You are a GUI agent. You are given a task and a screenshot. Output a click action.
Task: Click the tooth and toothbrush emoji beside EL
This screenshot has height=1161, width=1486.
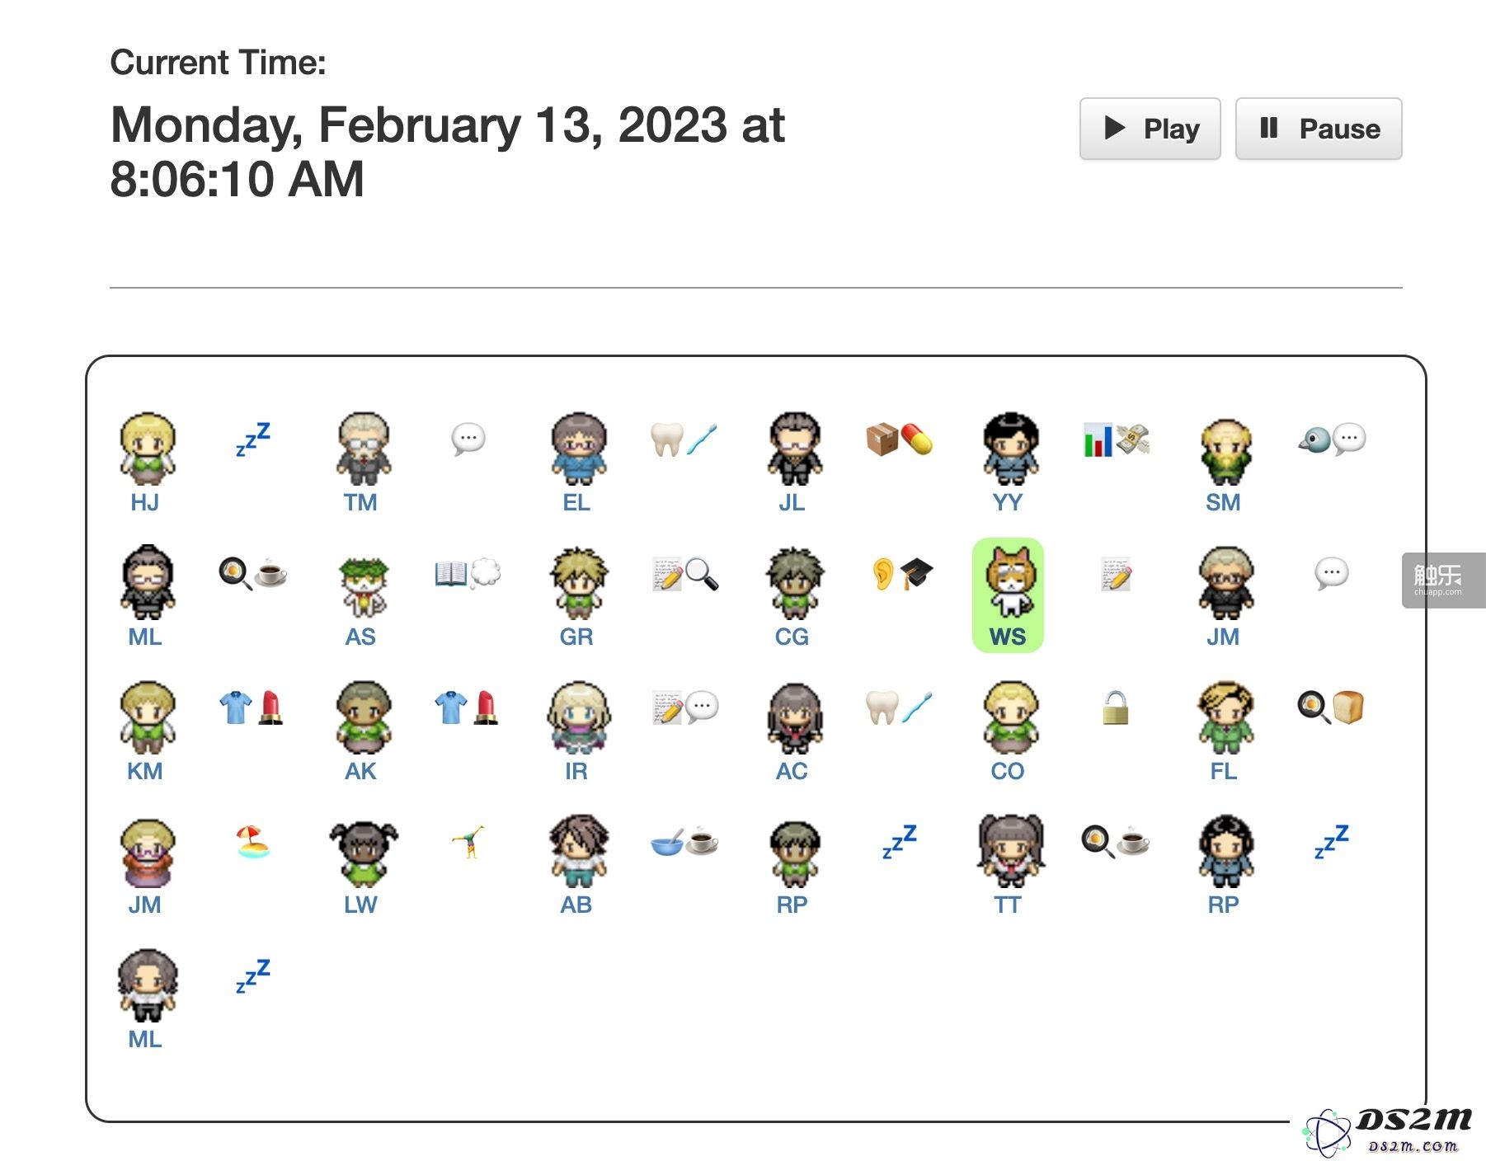pyautogui.click(x=684, y=439)
